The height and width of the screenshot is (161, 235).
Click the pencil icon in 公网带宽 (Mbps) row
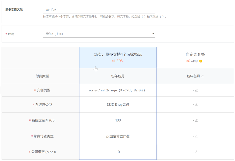click(196, 152)
